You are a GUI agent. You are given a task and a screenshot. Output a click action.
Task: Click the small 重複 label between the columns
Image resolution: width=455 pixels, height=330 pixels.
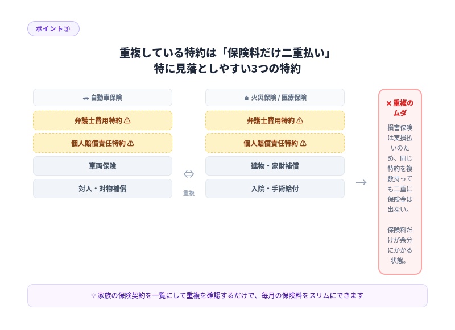189,193
